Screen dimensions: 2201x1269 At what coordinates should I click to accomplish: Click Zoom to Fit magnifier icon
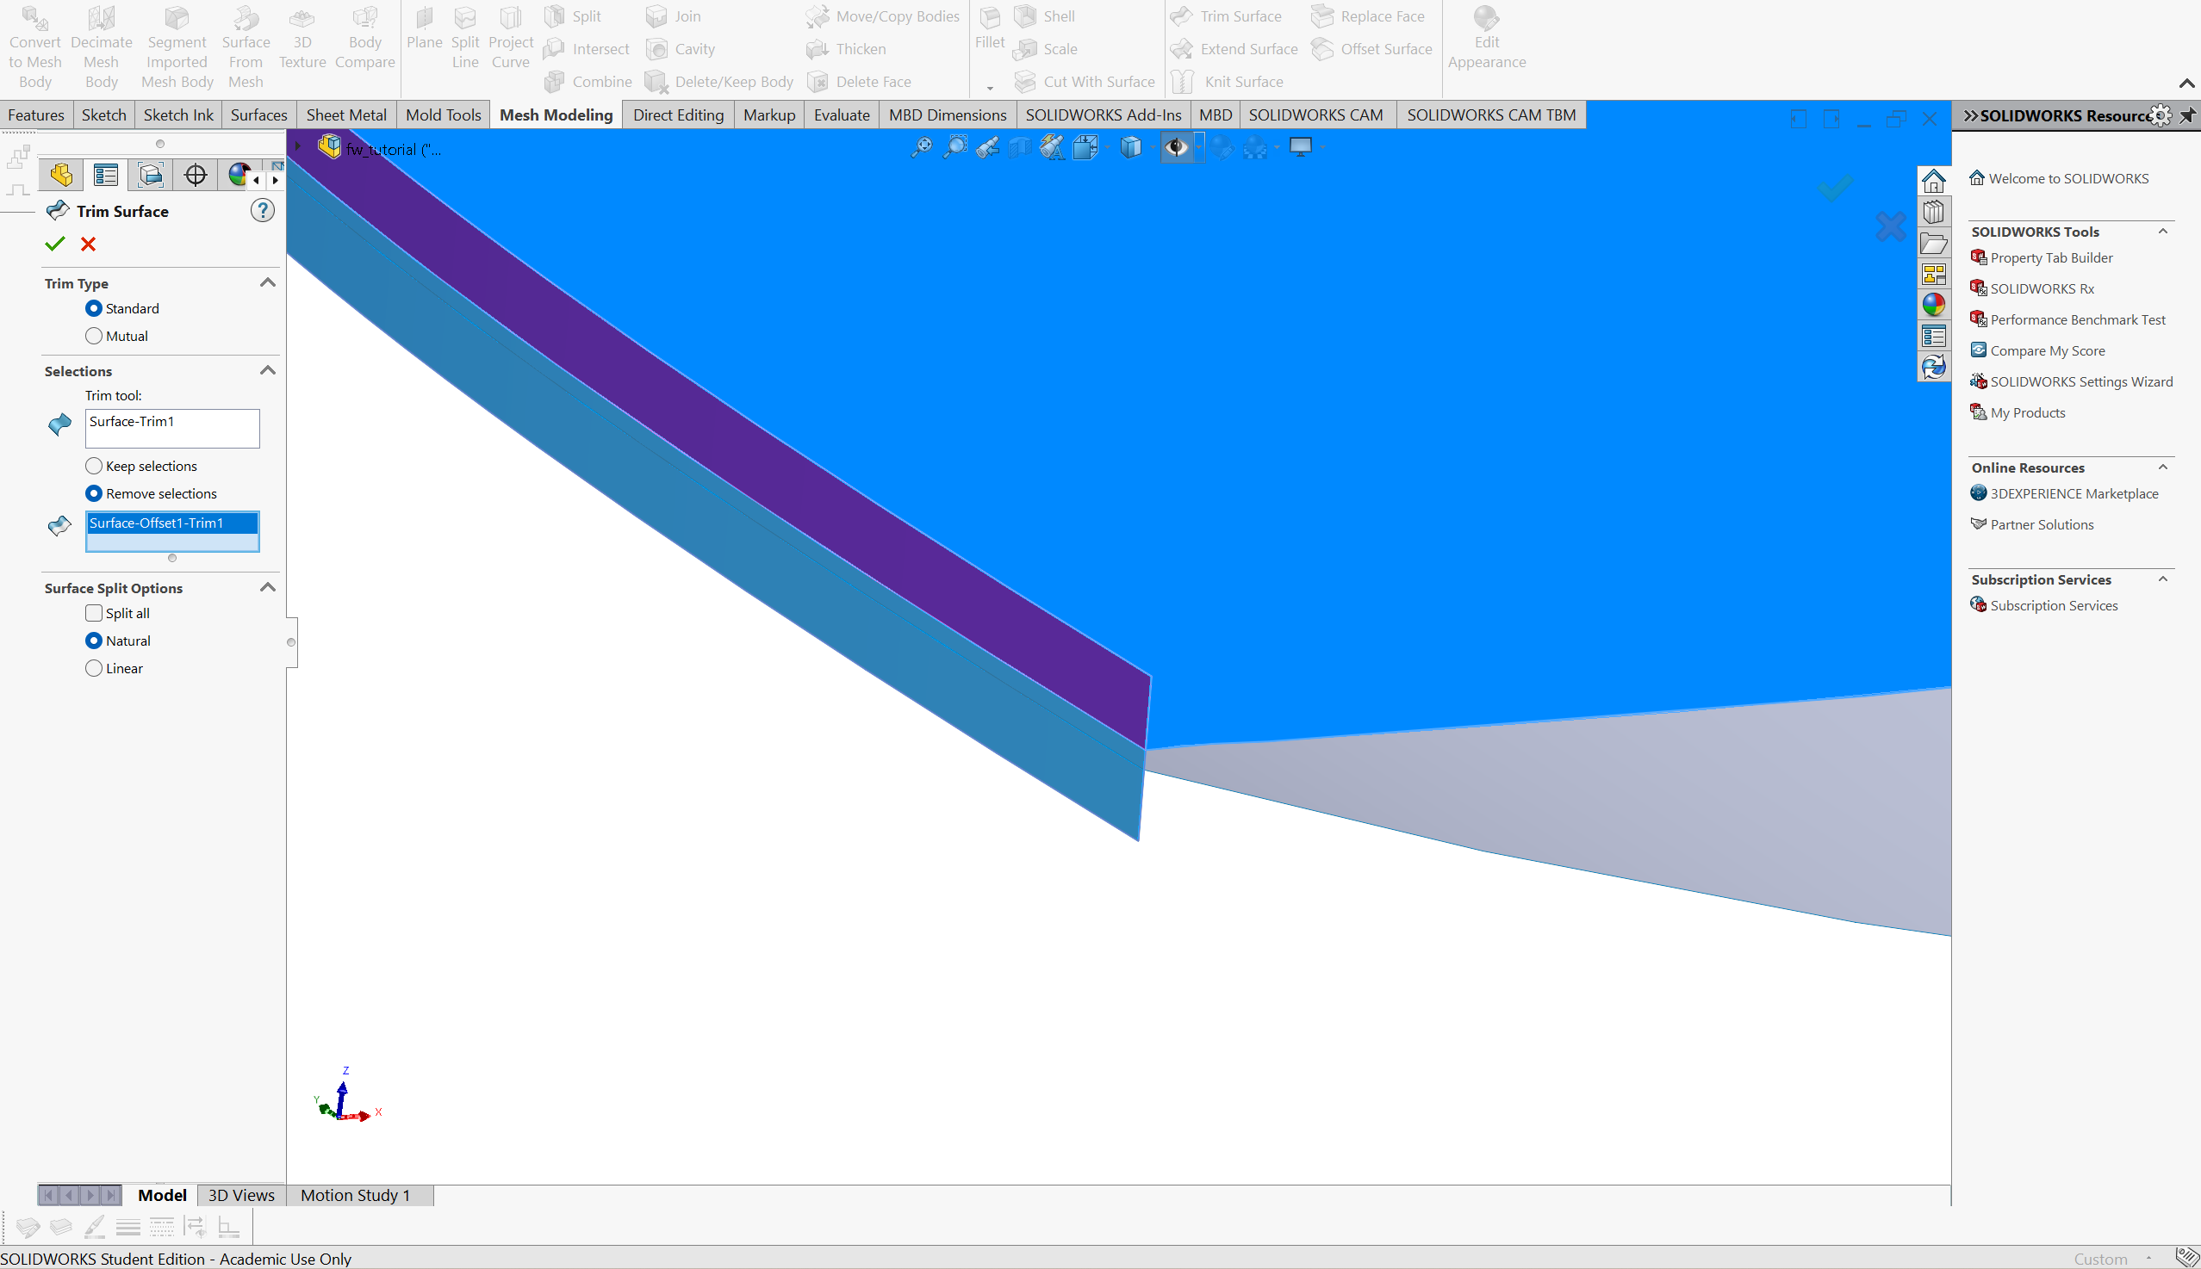[x=921, y=148]
